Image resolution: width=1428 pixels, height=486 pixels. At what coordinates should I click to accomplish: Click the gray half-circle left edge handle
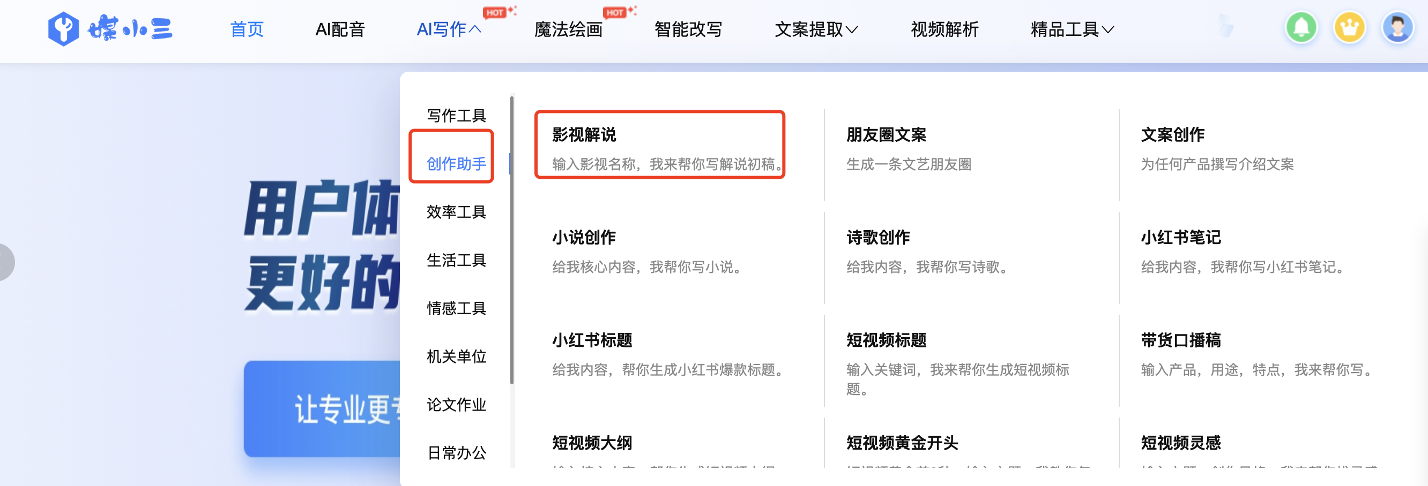[6, 262]
